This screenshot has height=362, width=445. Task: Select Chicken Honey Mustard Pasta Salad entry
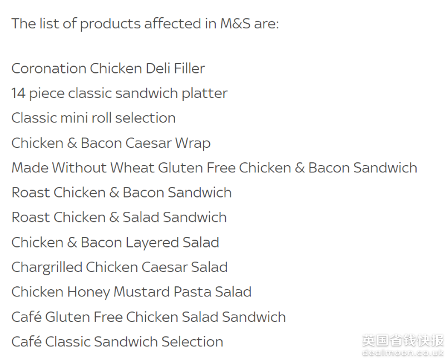point(131,292)
